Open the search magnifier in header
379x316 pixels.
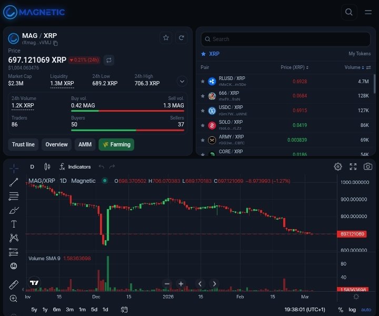click(x=349, y=12)
